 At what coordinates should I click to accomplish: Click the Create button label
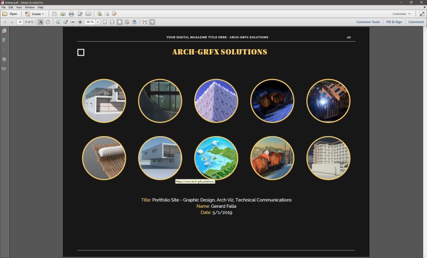click(36, 14)
